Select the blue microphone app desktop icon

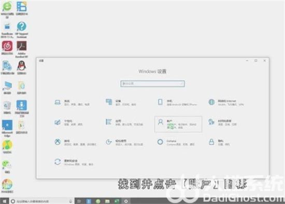(x=22, y=108)
